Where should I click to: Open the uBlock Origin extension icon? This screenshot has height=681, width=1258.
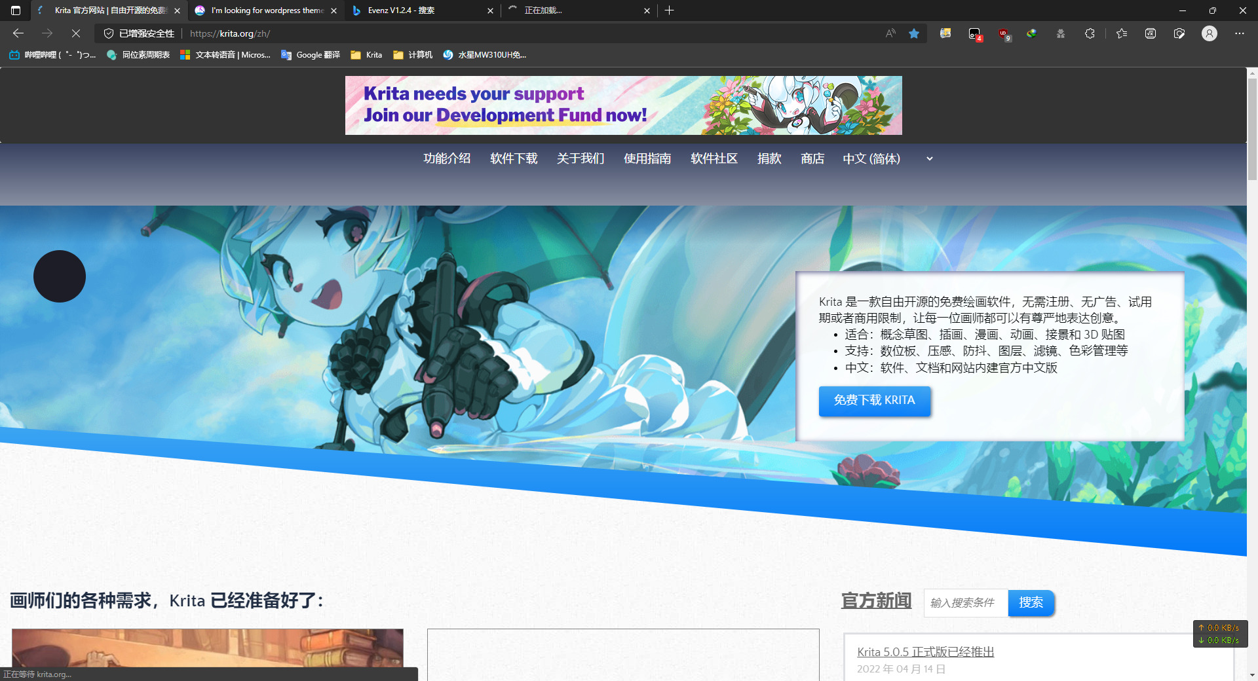1004,34
